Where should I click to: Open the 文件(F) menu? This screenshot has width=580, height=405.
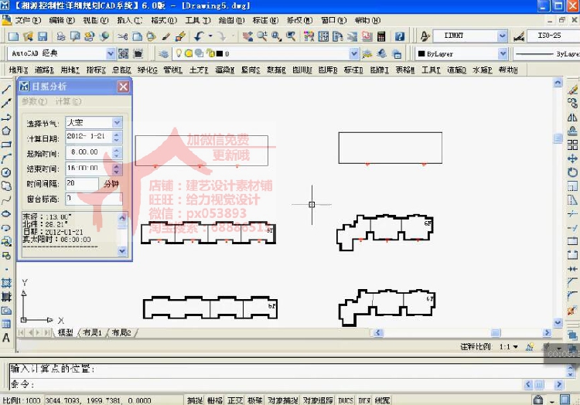(x=28, y=20)
